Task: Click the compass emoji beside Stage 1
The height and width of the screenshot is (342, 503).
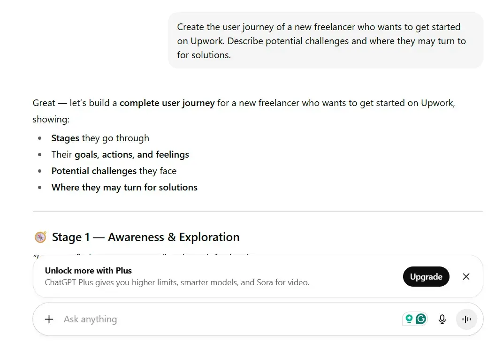Action: click(40, 237)
